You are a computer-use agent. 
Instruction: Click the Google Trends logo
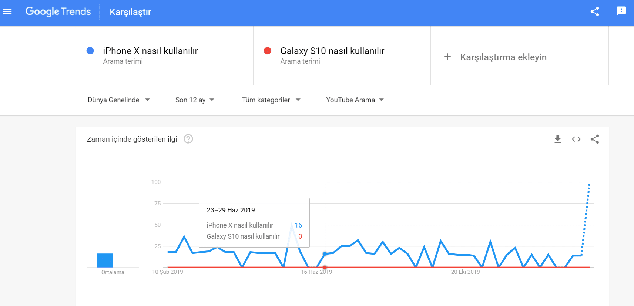tap(58, 11)
